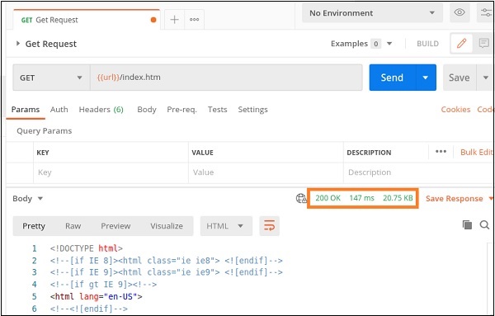Viewport: 495px width, 316px height.
Task: Copy response using the copy icon
Action: (467, 224)
